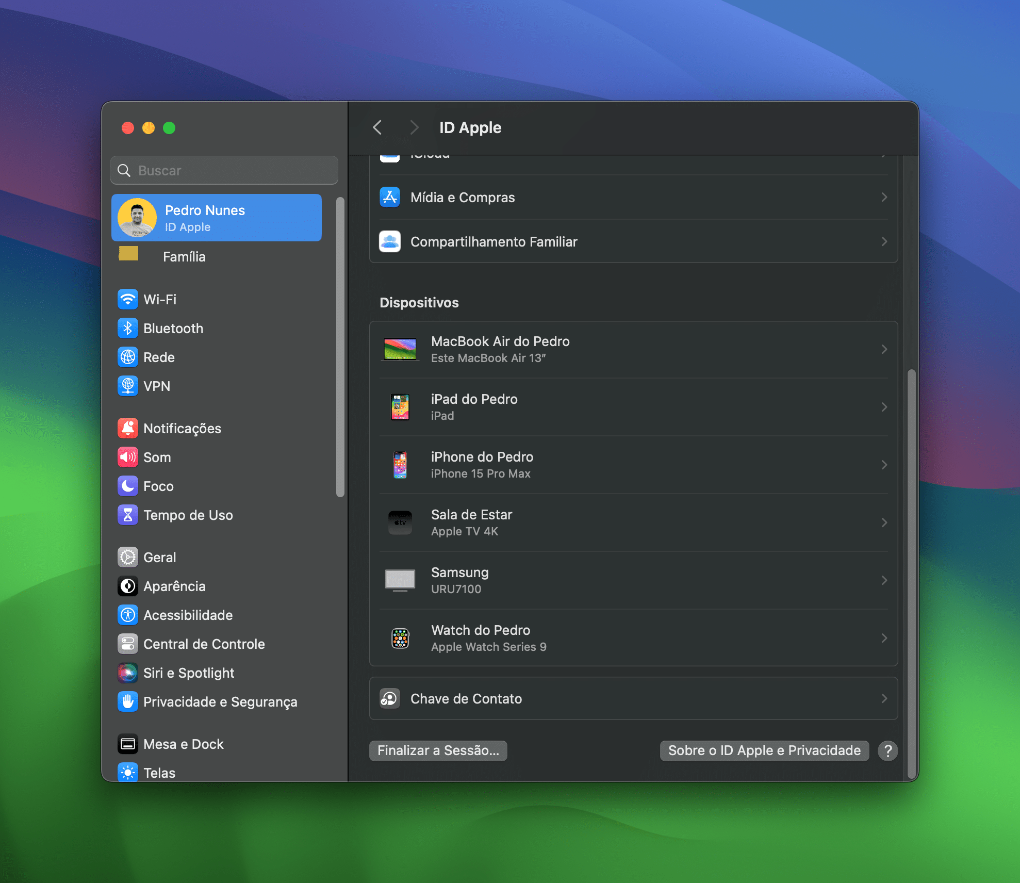
Task: Open Sala de Estar row chevron
Action: pos(884,522)
